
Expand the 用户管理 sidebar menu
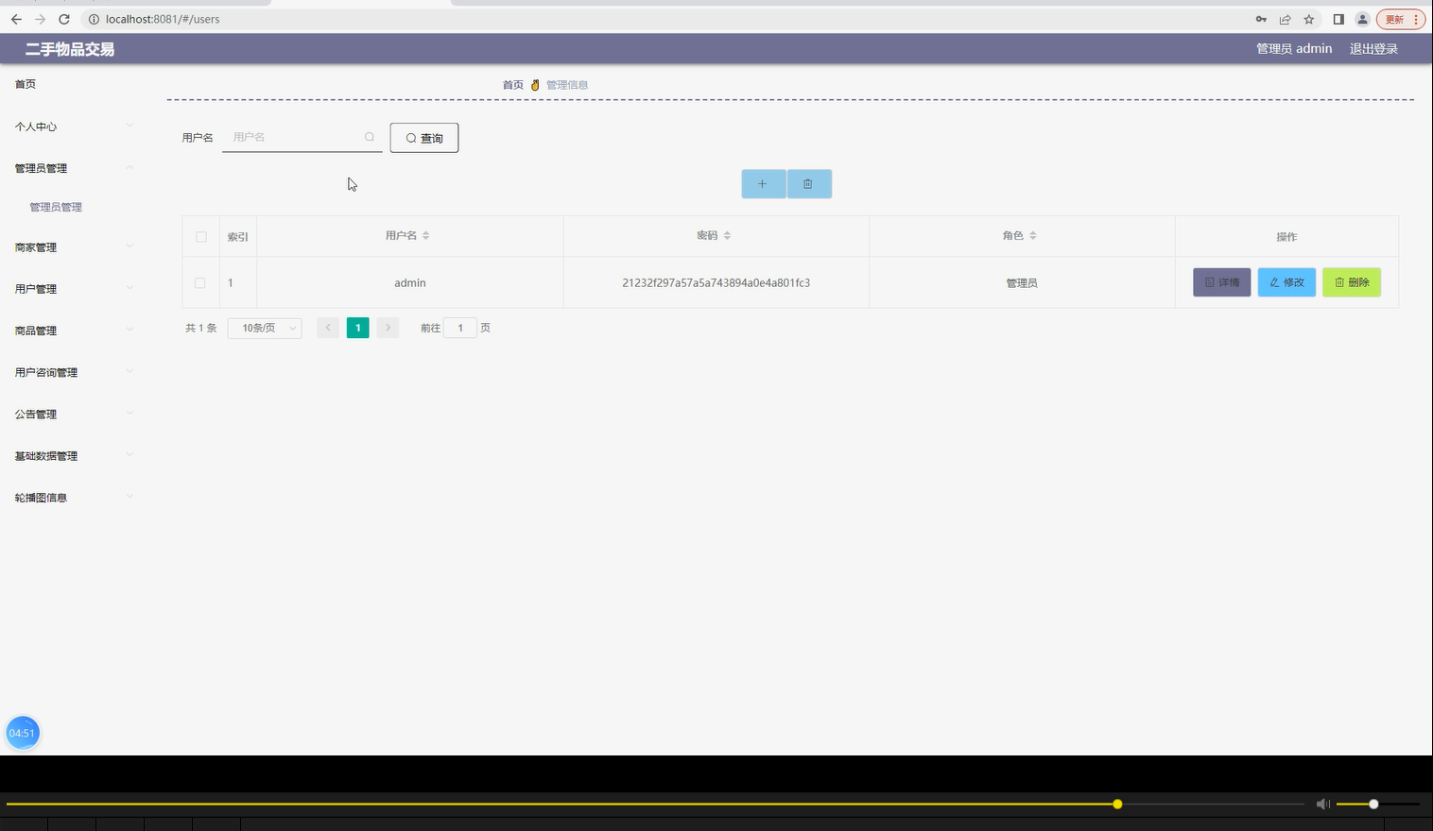click(74, 289)
